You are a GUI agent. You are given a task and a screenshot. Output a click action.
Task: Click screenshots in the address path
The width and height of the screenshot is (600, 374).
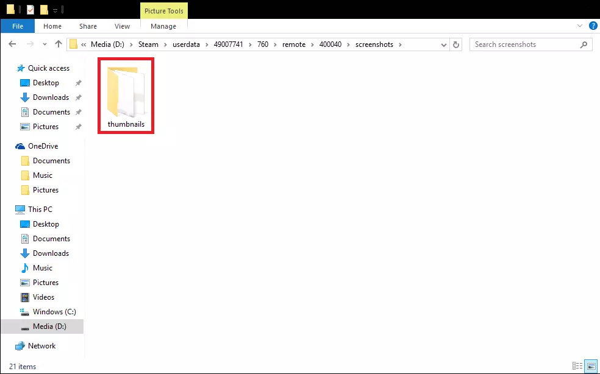coord(374,44)
